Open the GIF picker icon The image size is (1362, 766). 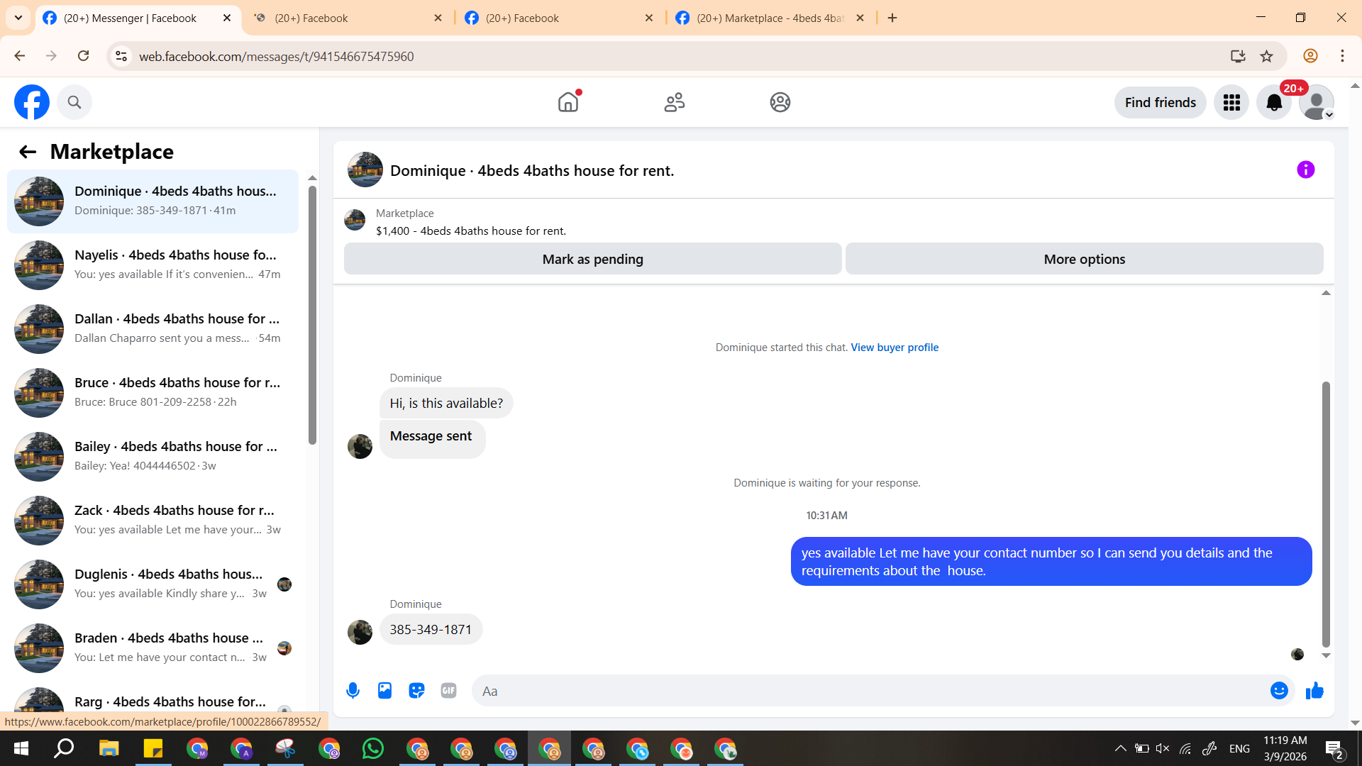pyautogui.click(x=448, y=691)
